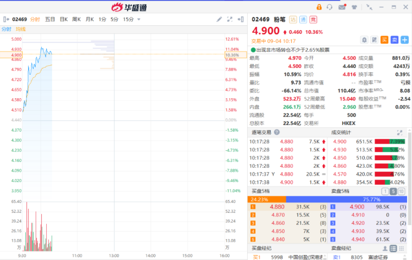Click the 52周最高 value 15.040

(x=347, y=99)
